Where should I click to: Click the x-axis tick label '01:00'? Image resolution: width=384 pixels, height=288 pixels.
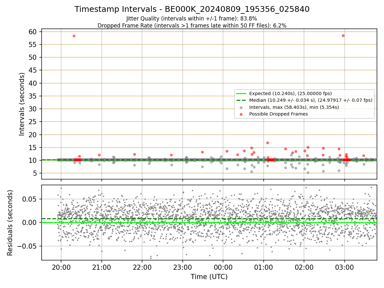(263, 268)
